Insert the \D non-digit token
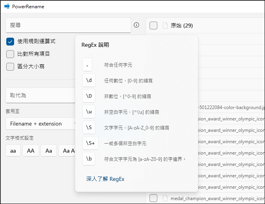The image size is (265, 204). (89, 96)
